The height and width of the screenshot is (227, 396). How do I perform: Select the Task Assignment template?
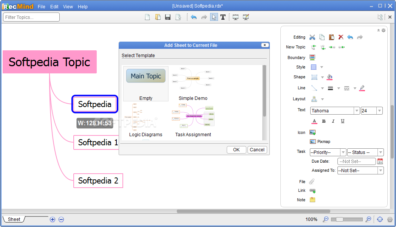pyautogui.click(x=193, y=120)
